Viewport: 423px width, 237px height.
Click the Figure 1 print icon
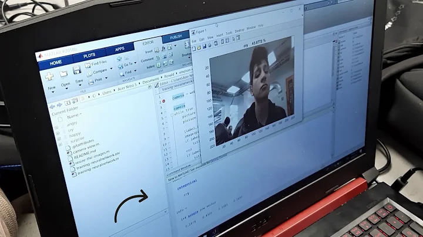(x=209, y=45)
